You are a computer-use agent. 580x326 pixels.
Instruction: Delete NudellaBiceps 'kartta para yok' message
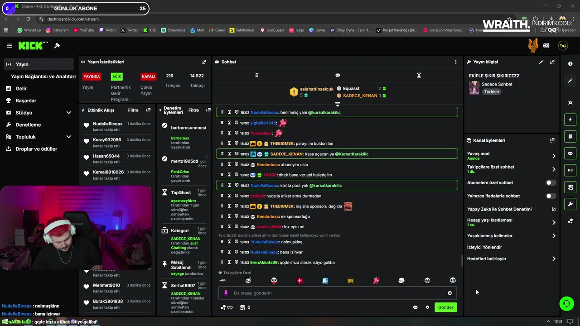coord(222,185)
